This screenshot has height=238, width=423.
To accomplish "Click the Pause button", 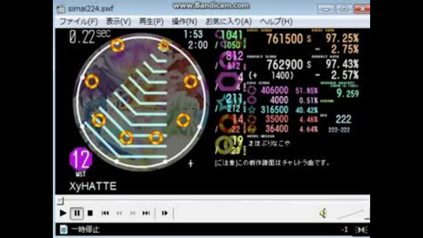I will coord(77,213).
